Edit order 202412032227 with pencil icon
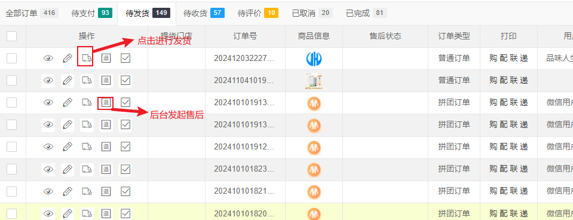 [x=68, y=59]
